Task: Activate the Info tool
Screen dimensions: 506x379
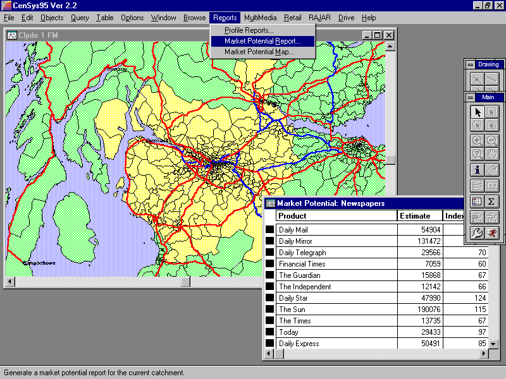Action: [478, 170]
